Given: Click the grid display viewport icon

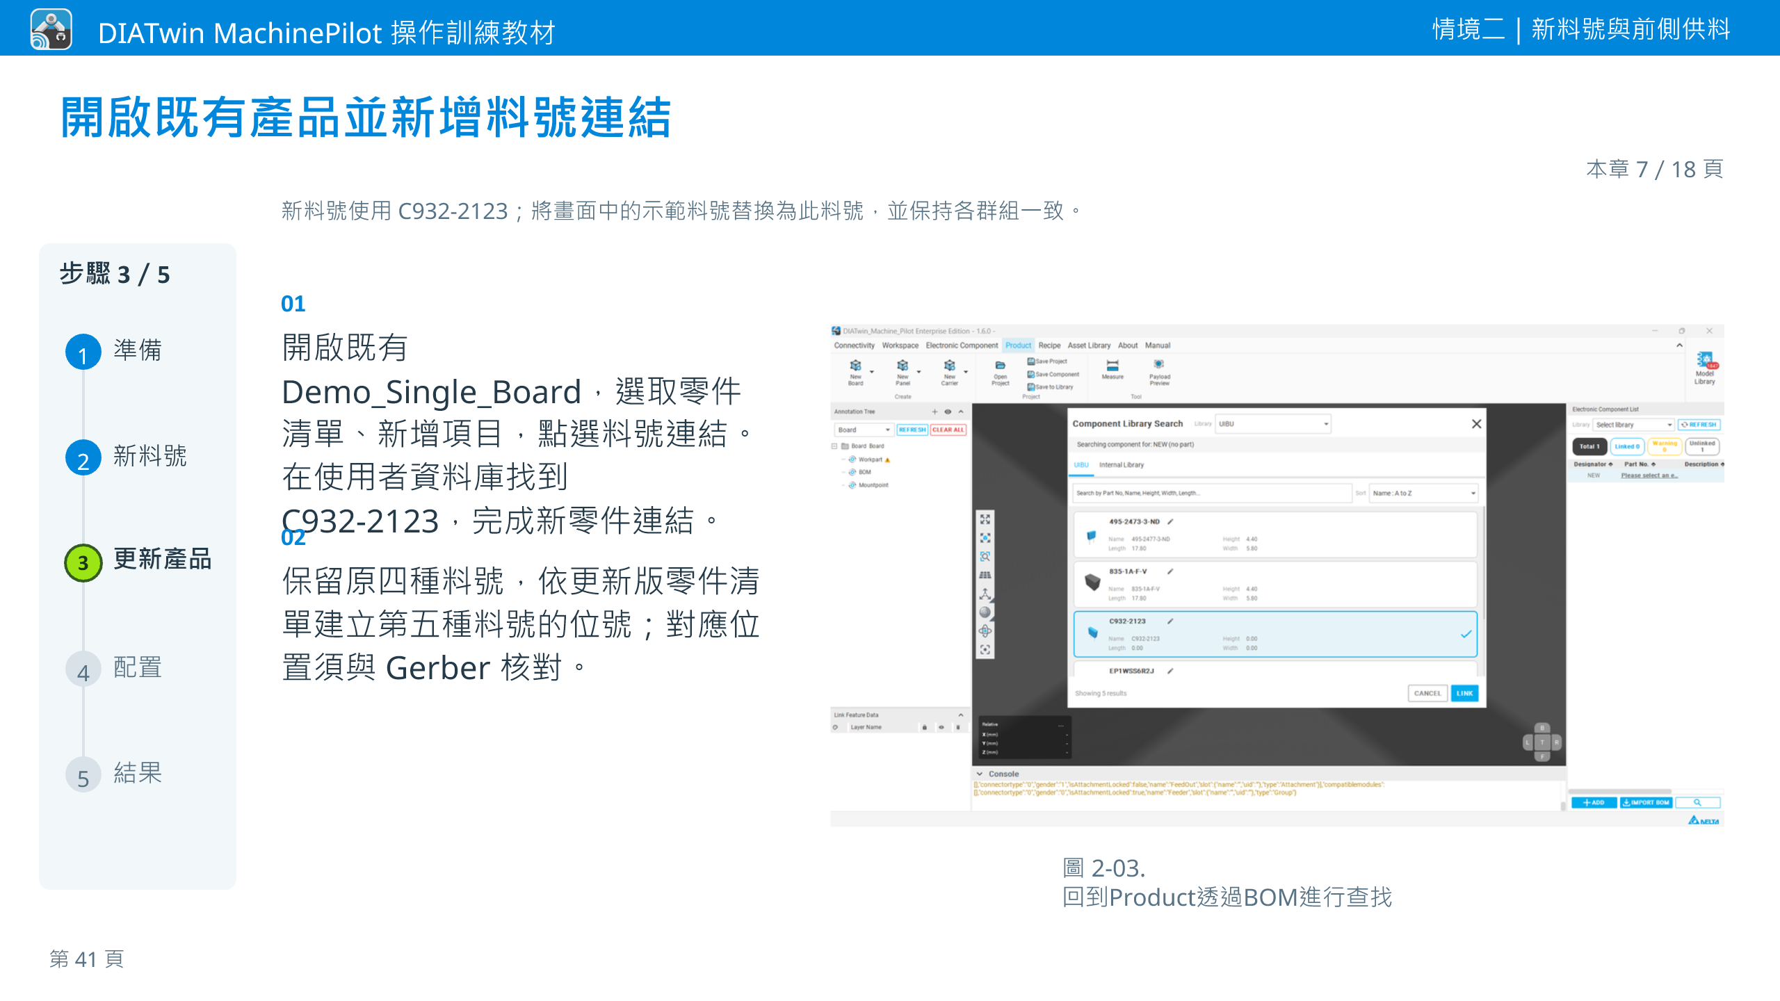Looking at the screenshot, I should click(x=985, y=576).
